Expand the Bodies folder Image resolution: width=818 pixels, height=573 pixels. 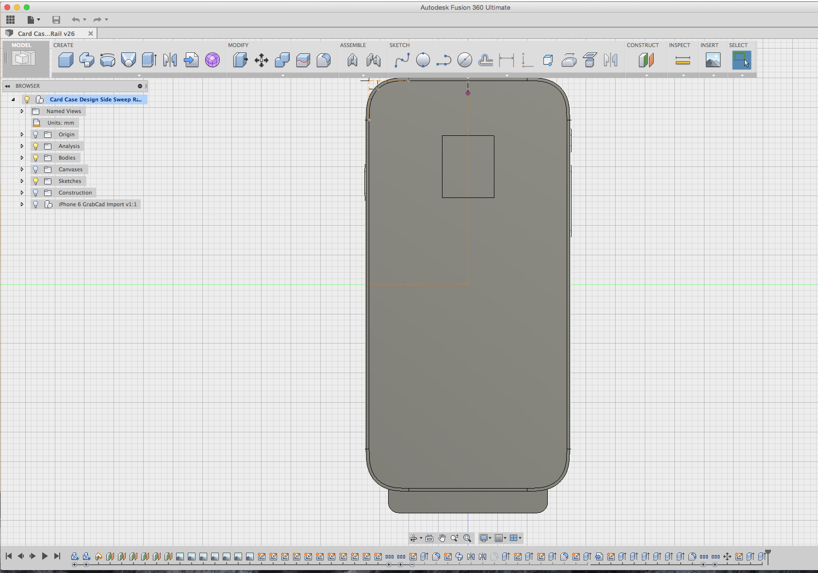click(22, 158)
